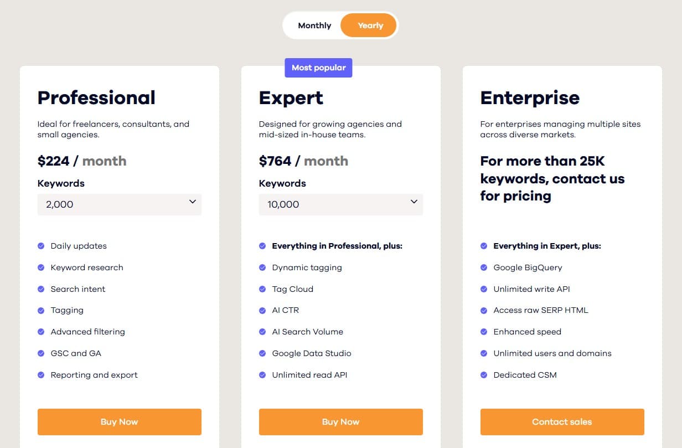Select the checkmark next to Dedicated CSM
682x448 pixels.
pyautogui.click(x=484, y=375)
